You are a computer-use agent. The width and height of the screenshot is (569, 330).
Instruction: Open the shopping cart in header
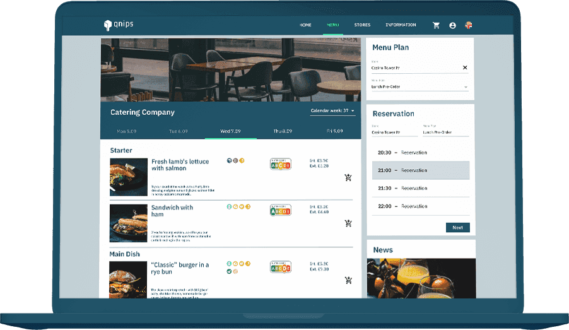tap(436, 25)
